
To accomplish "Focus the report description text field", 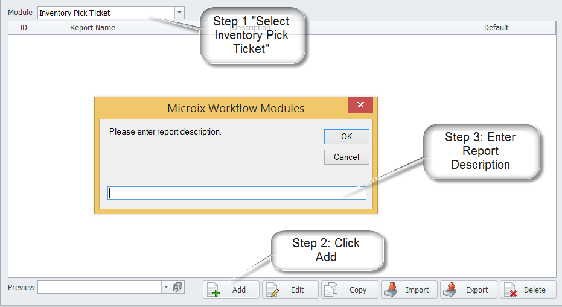I will pyautogui.click(x=237, y=193).
